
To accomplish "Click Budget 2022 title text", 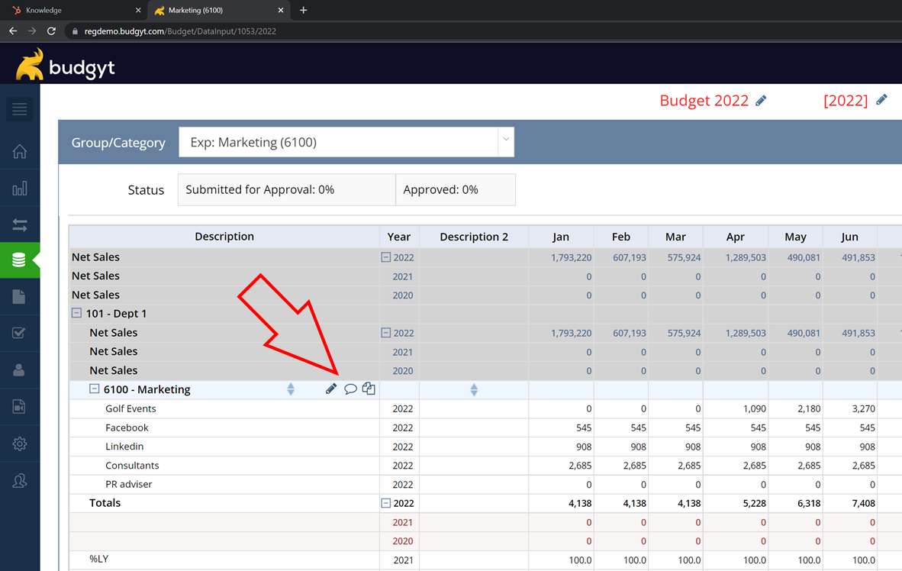I will [704, 101].
